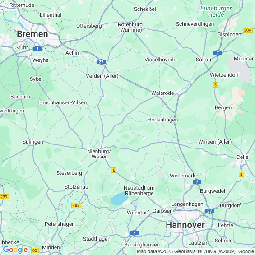Click the A1 highway shield near Stuhr
This screenshot has width=255, height=255.
(37, 49)
